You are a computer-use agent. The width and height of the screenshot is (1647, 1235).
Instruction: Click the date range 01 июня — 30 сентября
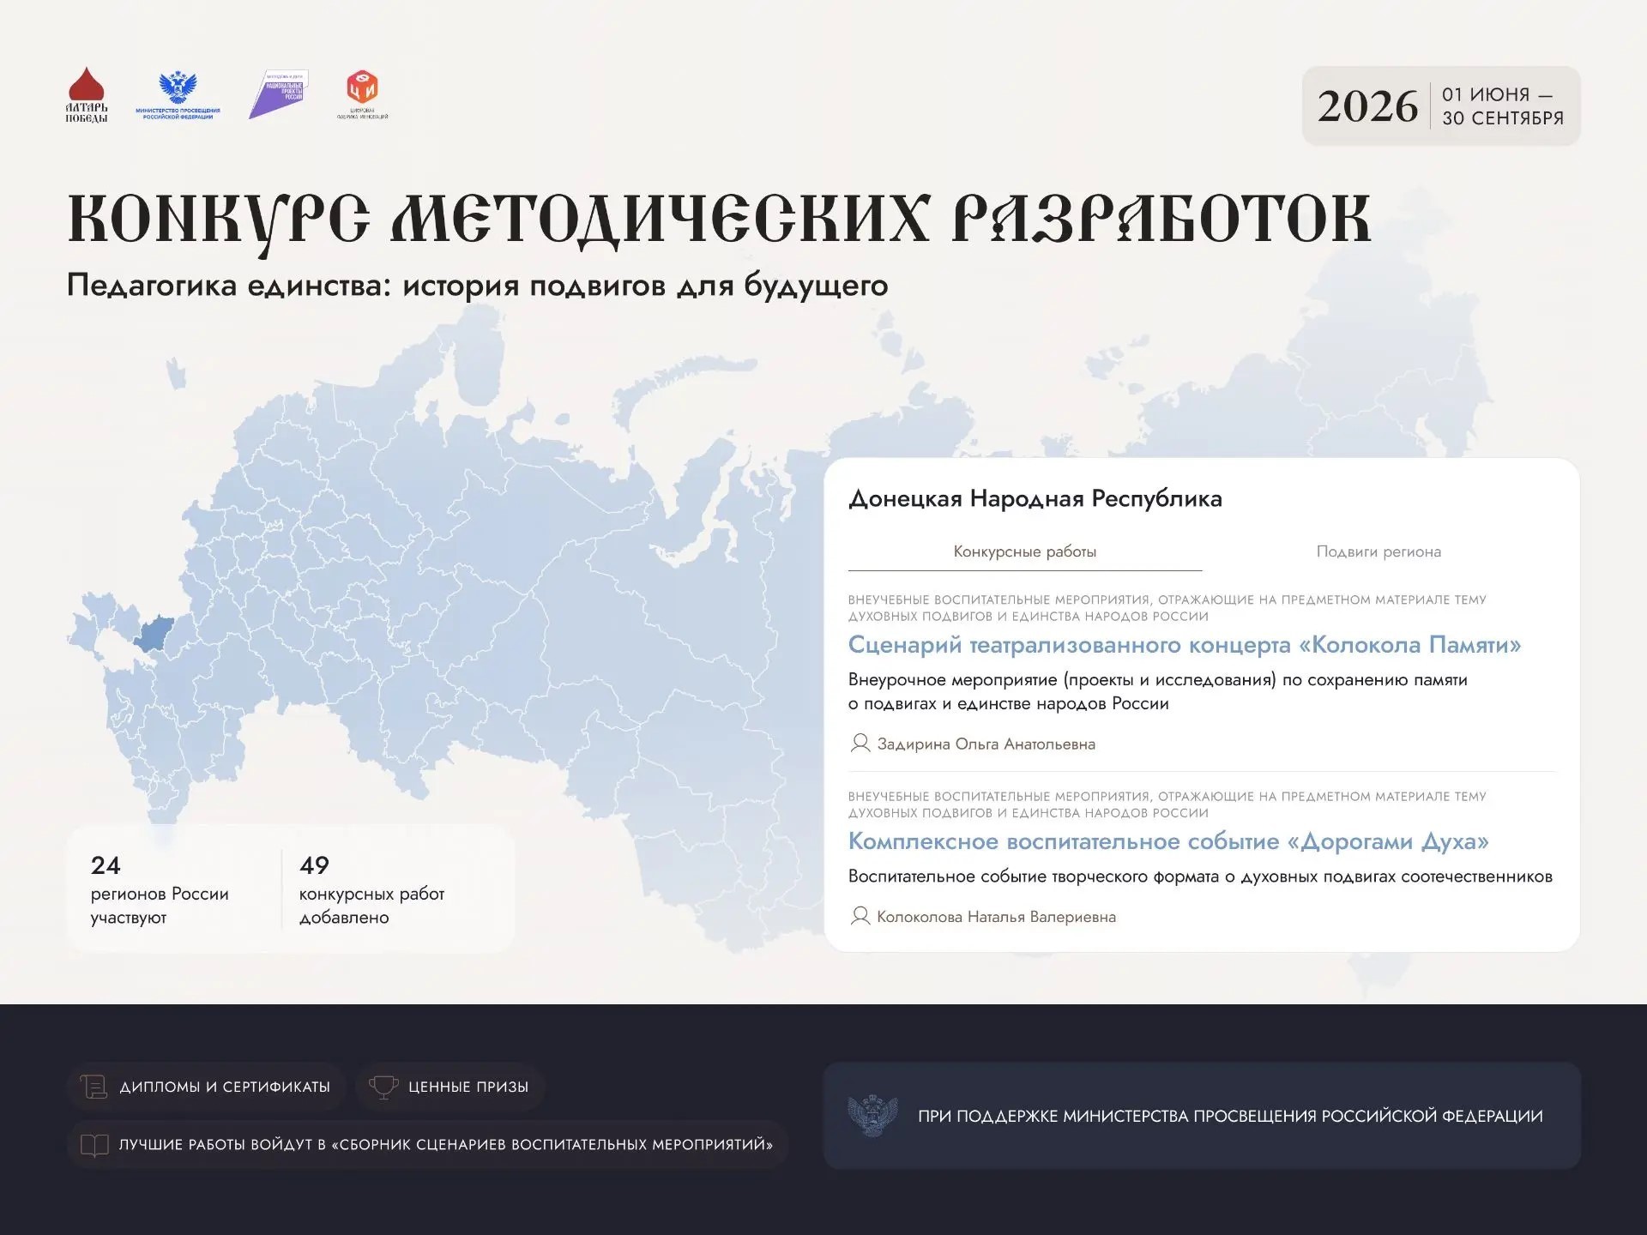click(x=1503, y=105)
